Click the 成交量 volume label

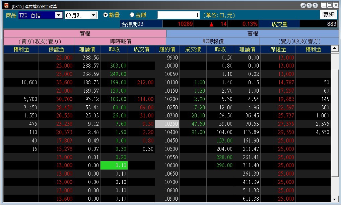[279, 24]
